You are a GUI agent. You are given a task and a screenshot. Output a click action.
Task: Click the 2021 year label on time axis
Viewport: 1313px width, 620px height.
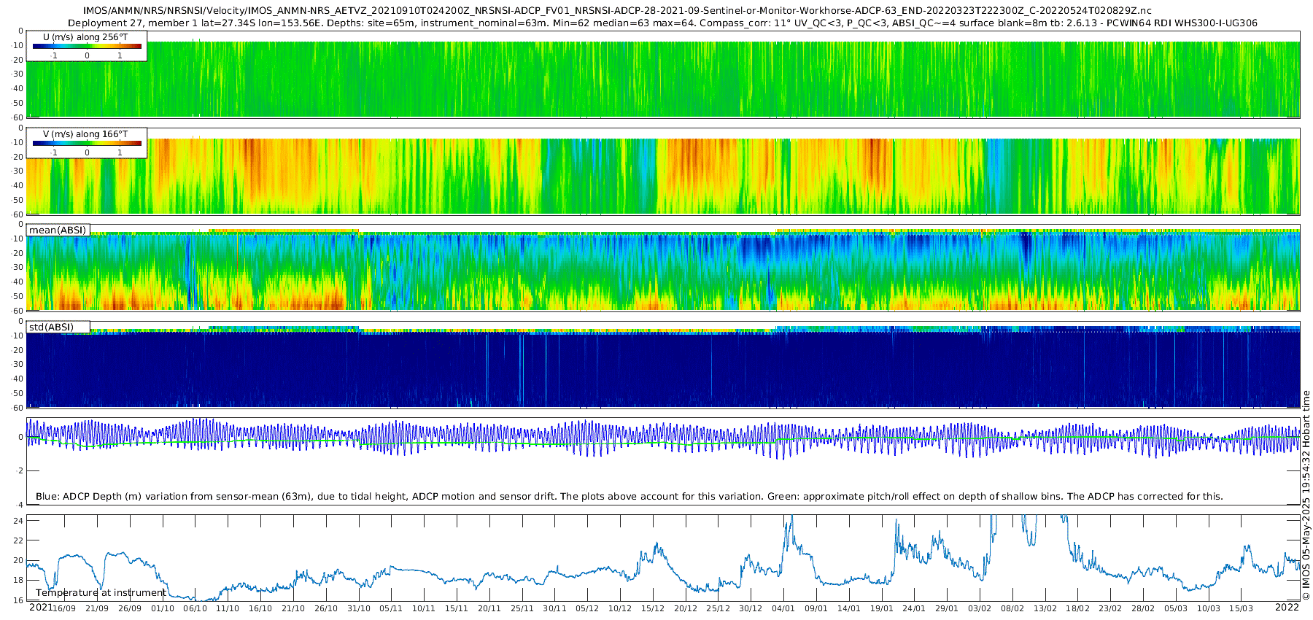point(40,608)
